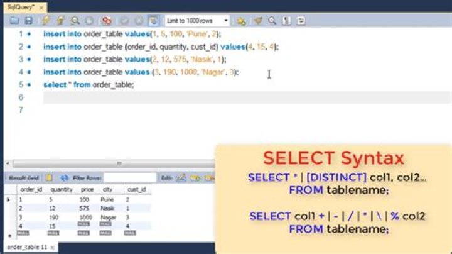Switch to the SqlQuery* tab
Viewport: 452px width, 254px height.
(21, 7)
